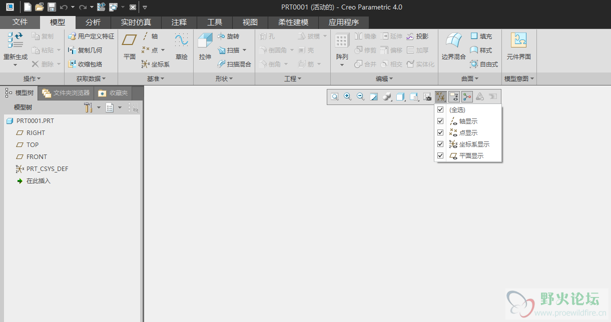Open Component Interface (元件界面)

[x=519, y=46]
